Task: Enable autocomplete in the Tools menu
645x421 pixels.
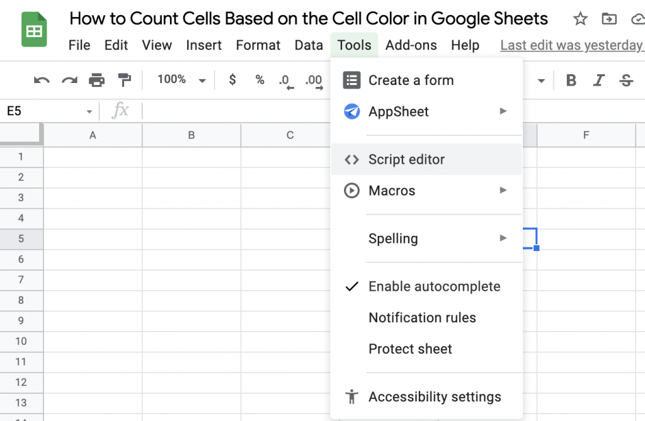Action: [x=434, y=286]
